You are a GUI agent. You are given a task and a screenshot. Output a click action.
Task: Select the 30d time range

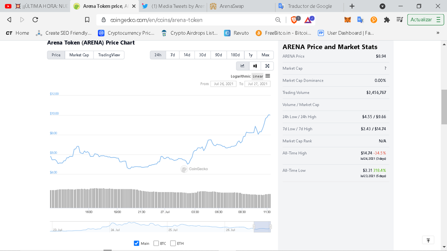pos(202,55)
